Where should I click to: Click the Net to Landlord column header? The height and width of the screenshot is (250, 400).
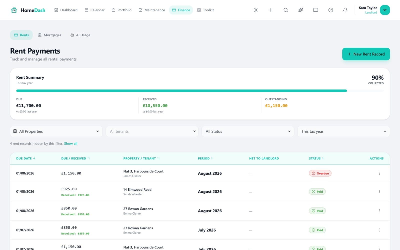264,158
